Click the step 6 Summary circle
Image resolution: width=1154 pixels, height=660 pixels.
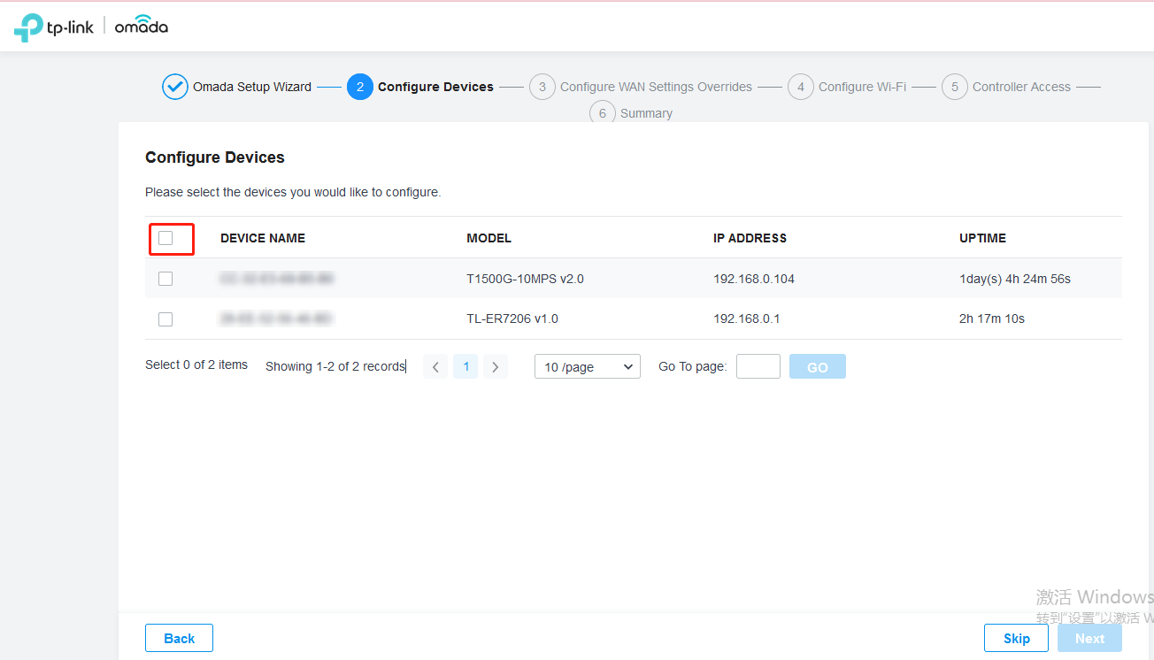point(603,112)
